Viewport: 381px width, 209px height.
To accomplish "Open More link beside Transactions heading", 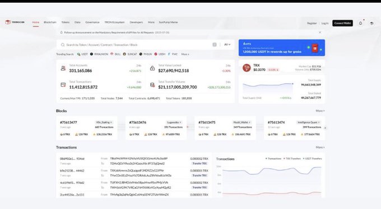I will point(320,148).
